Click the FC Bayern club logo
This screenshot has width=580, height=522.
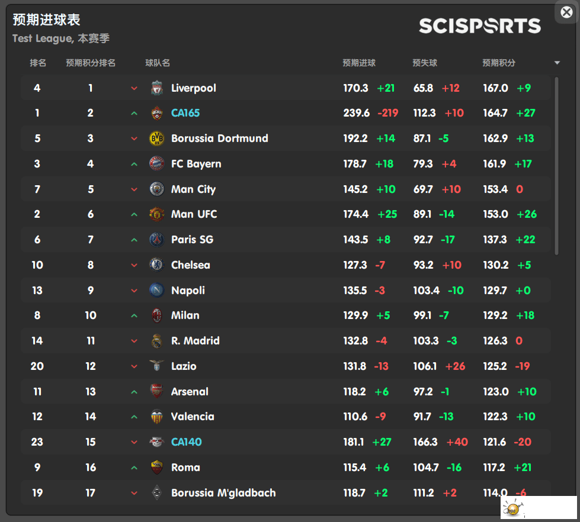tap(156, 164)
